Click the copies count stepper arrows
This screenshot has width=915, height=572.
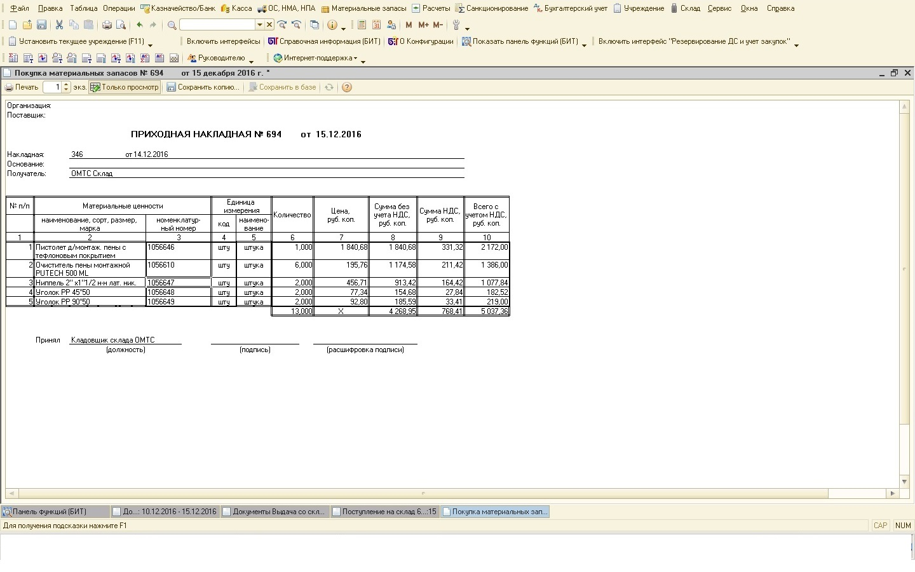coord(66,87)
